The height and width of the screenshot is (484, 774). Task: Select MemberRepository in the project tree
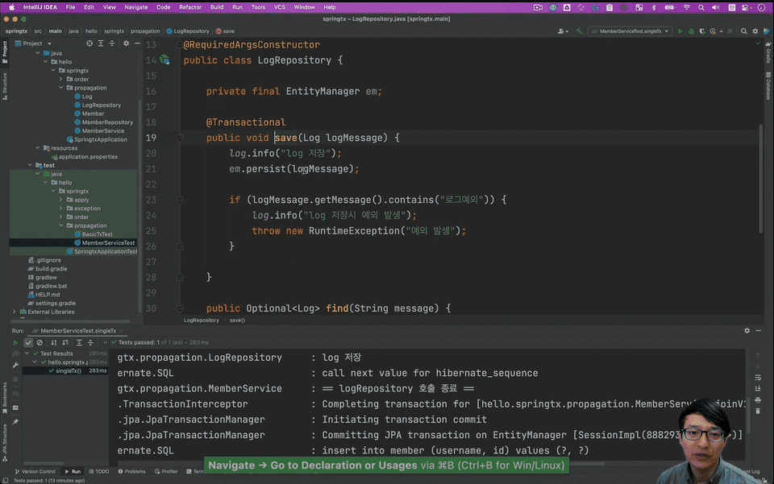tap(107, 122)
